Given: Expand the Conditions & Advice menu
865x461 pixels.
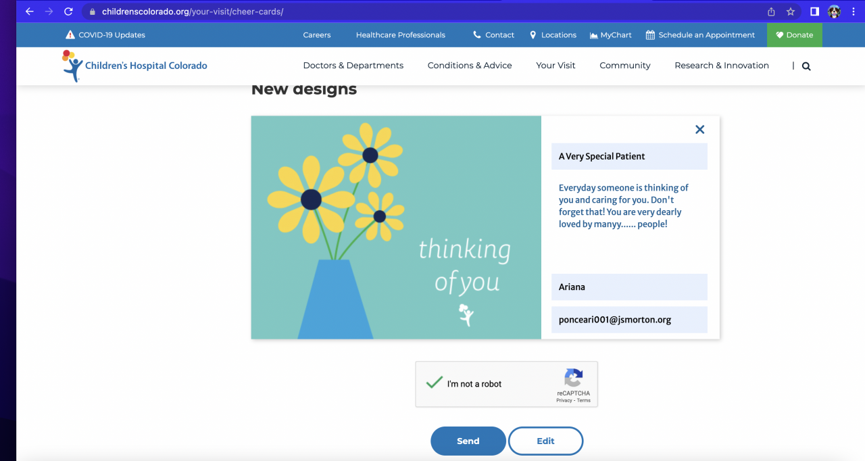Looking at the screenshot, I should point(470,66).
